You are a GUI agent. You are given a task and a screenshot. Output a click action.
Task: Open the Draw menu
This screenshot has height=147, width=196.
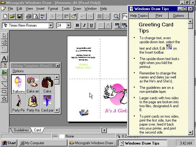pos(77,9)
